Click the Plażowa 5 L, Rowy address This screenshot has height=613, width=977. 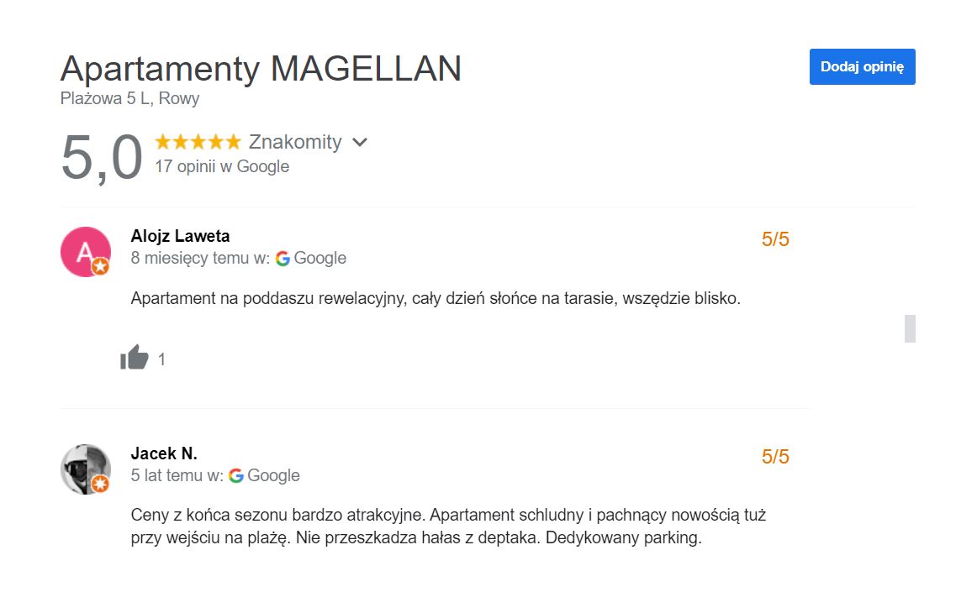pos(129,98)
